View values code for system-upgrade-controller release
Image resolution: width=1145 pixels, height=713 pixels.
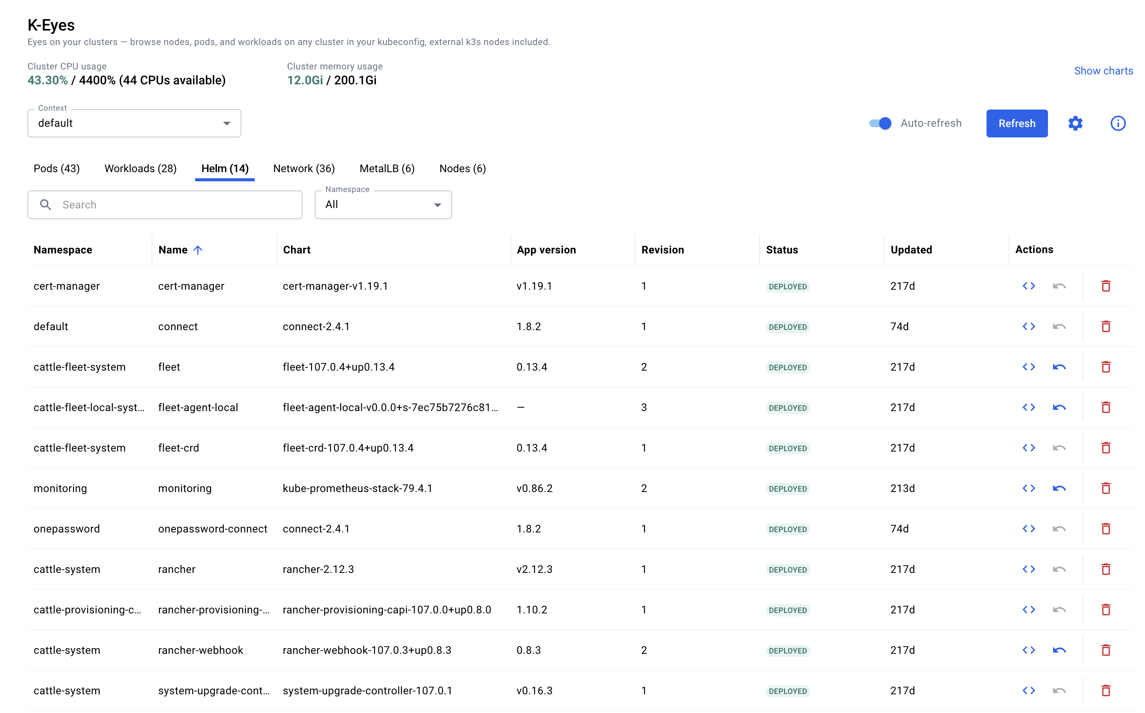(x=1029, y=690)
